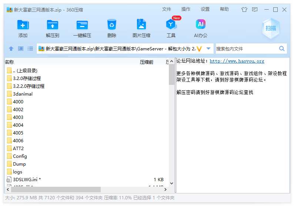
Task: Open the skin (shirt) icon in title bar
Action: coord(244,9)
